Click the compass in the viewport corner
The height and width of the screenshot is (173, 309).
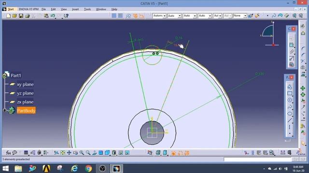click(270, 34)
